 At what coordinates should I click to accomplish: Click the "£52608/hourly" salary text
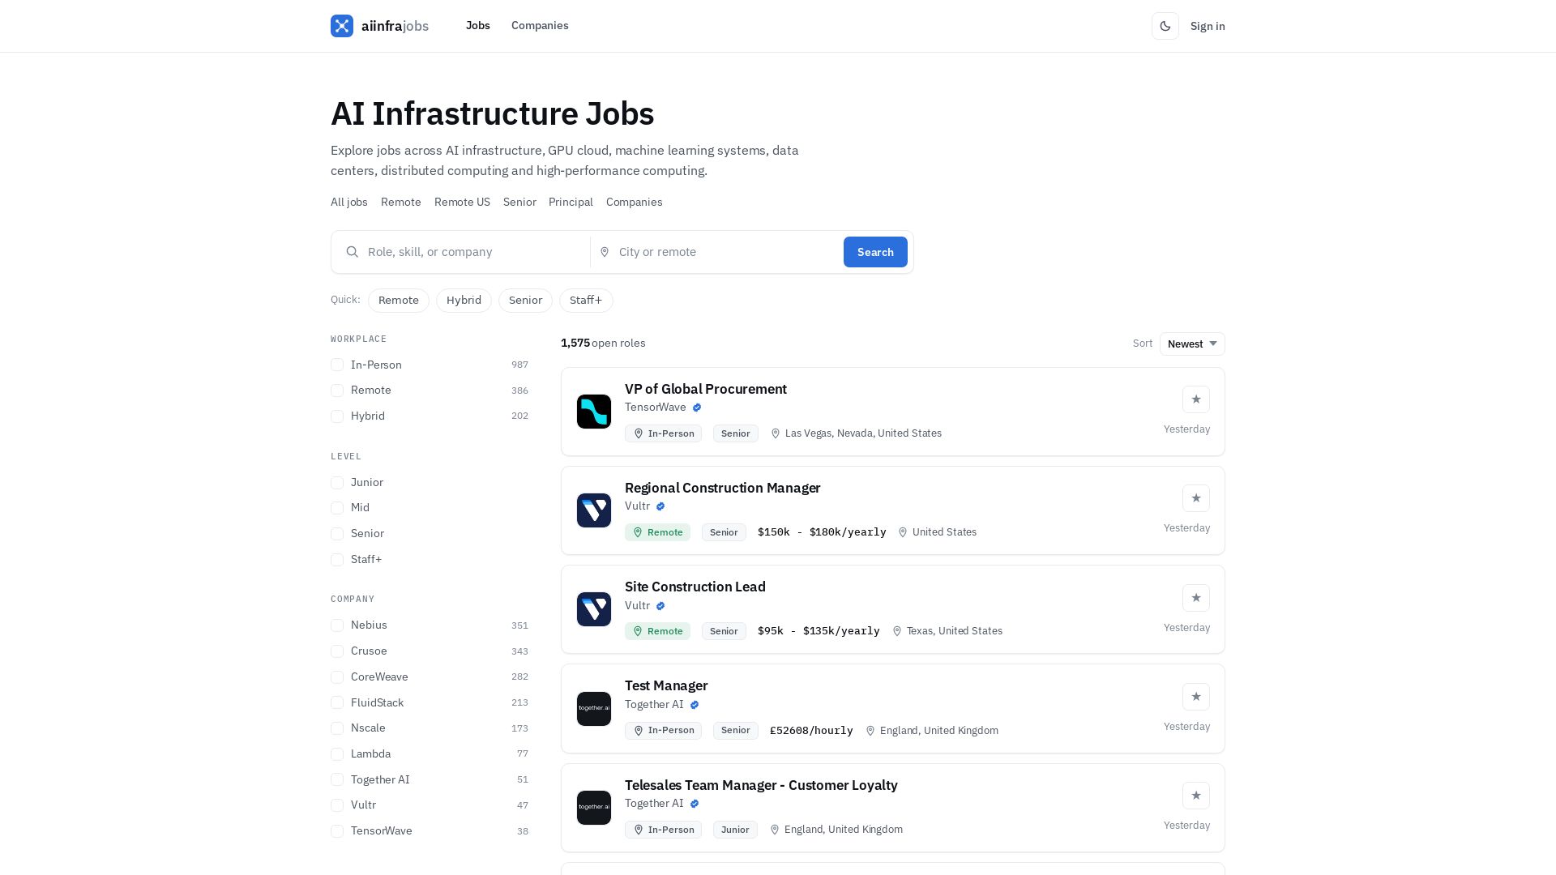pos(811,731)
